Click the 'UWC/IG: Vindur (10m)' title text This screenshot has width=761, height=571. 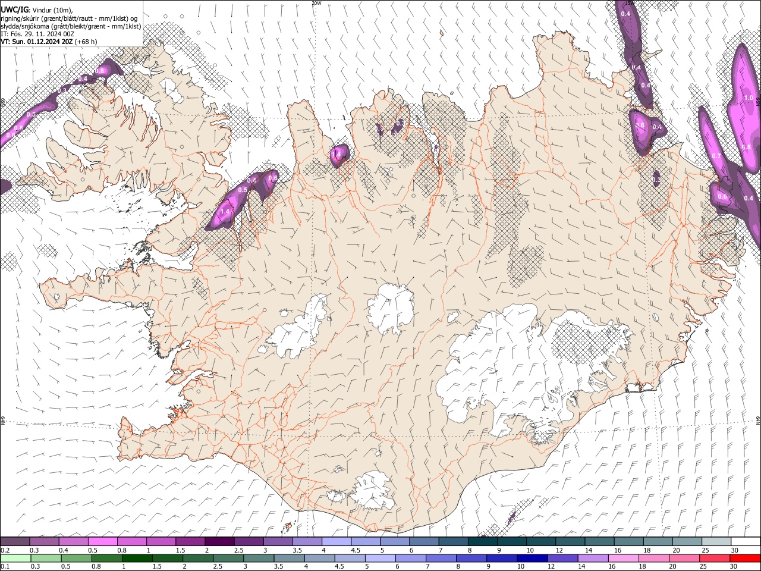[x=37, y=10]
